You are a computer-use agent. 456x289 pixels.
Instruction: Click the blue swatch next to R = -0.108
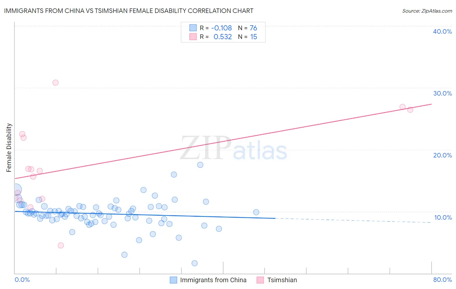[x=193, y=28]
